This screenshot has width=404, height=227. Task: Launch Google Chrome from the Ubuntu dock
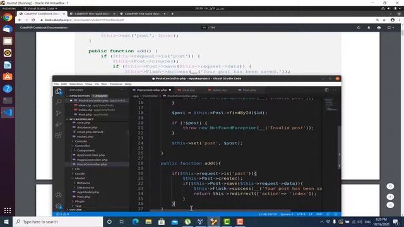[x=8, y=17]
